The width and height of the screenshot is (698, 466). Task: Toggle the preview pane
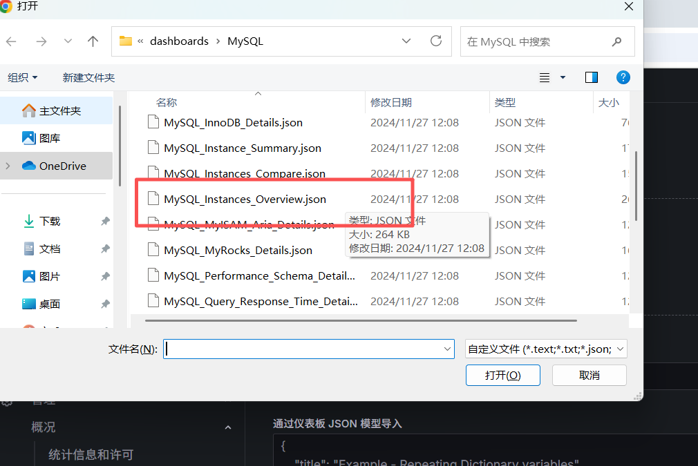click(591, 77)
